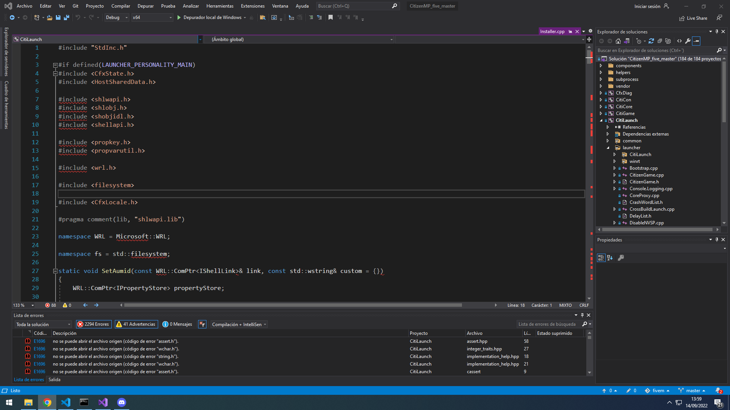The width and height of the screenshot is (730, 410).
Task: Open File Explorer from the taskbar
Action: coord(29,402)
